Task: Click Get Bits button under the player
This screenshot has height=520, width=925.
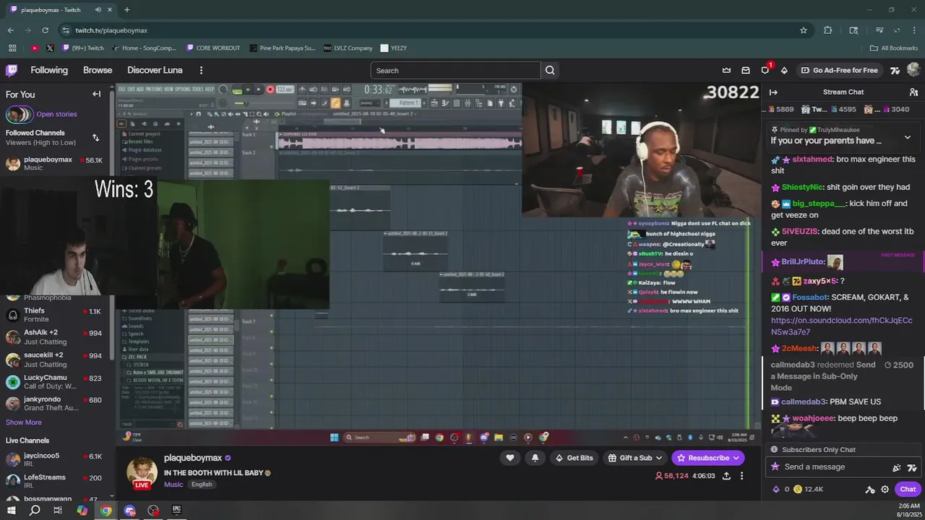Action: (574, 458)
